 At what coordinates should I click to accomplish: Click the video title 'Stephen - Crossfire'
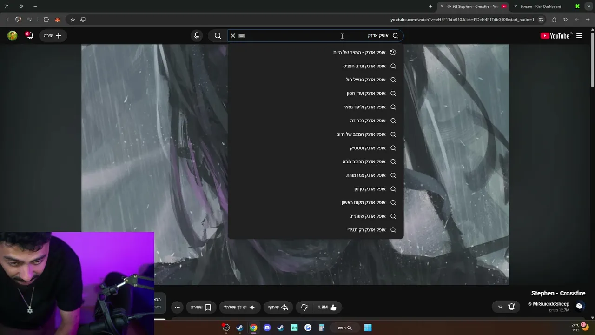click(558, 293)
